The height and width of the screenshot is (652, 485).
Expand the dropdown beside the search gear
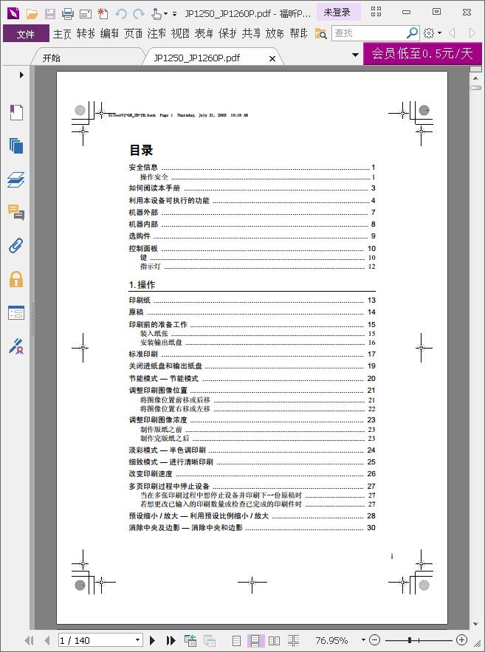439,32
